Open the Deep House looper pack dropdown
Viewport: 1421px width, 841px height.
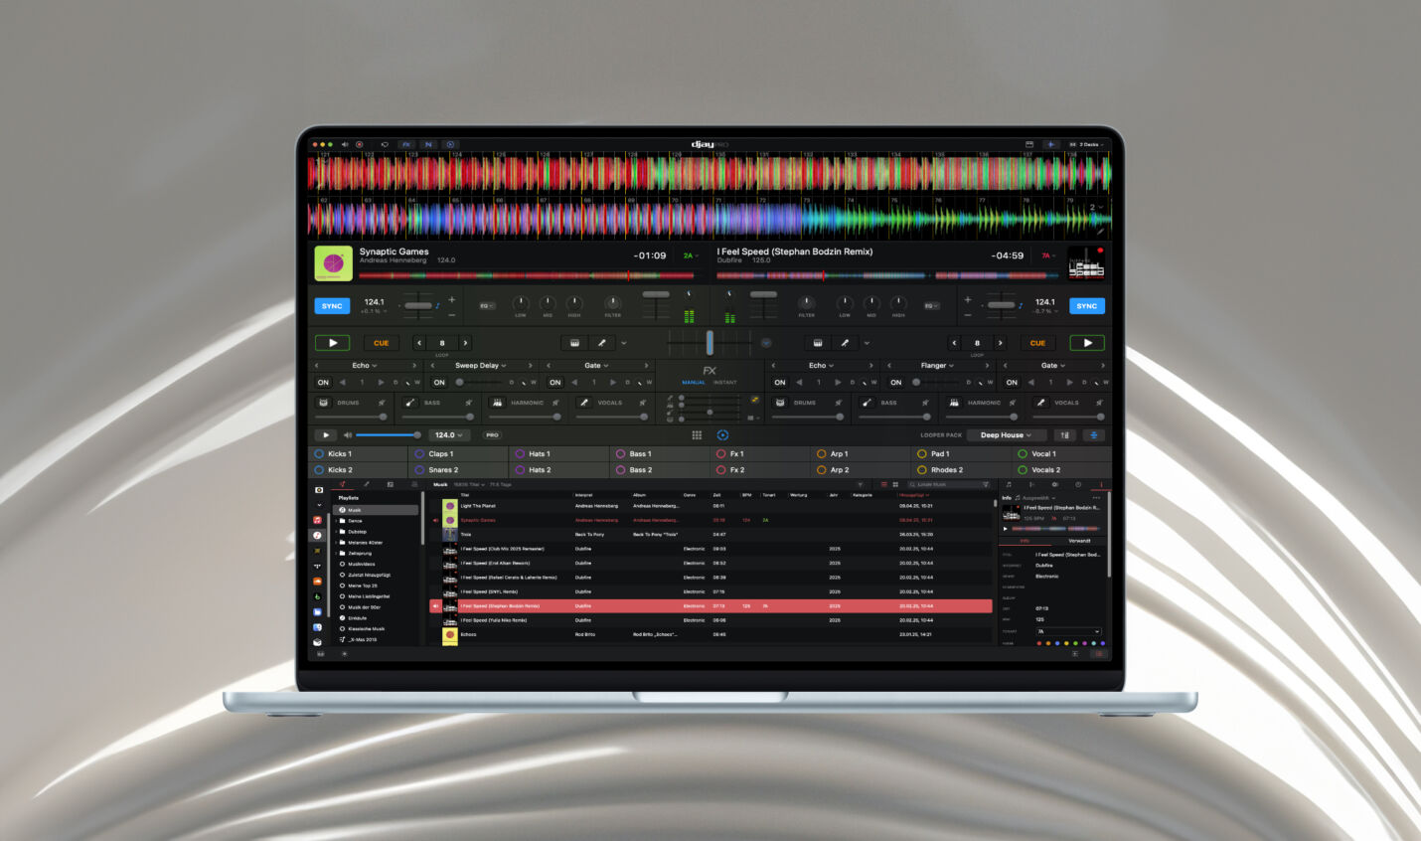[1006, 434]
